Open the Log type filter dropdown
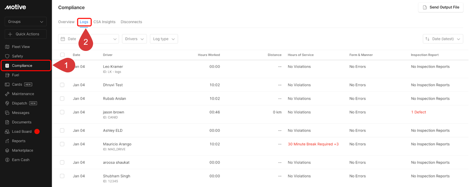The height and width of the screenshot is (187, 469). (164, 39)
